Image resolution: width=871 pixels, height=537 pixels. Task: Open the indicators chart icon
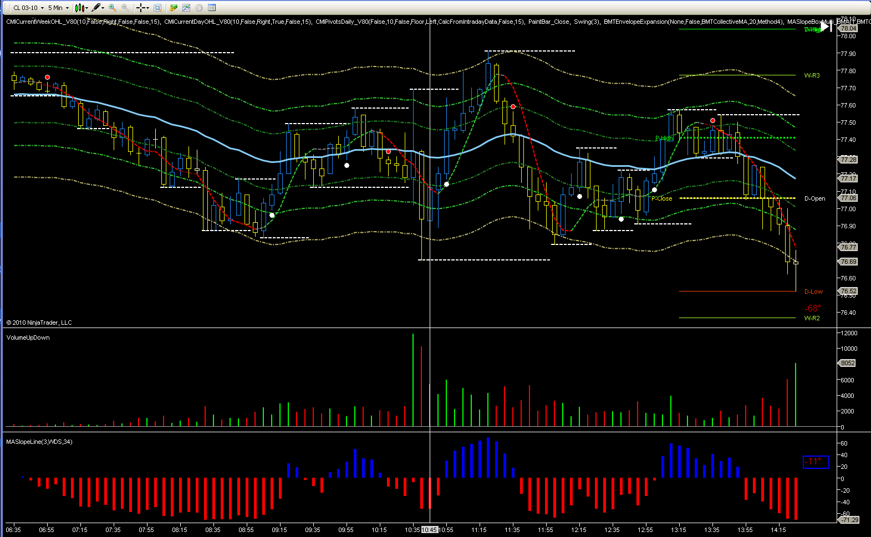[x=186, y=8]
